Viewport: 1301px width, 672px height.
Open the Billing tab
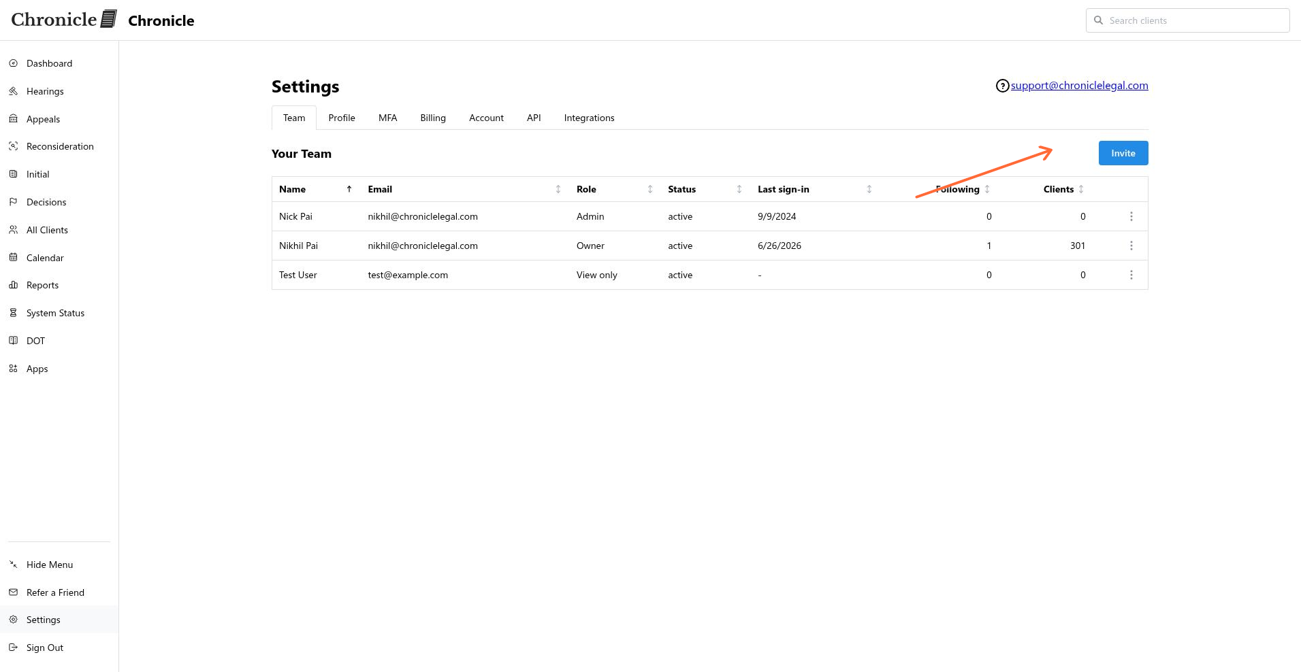[x=433, y=118]
